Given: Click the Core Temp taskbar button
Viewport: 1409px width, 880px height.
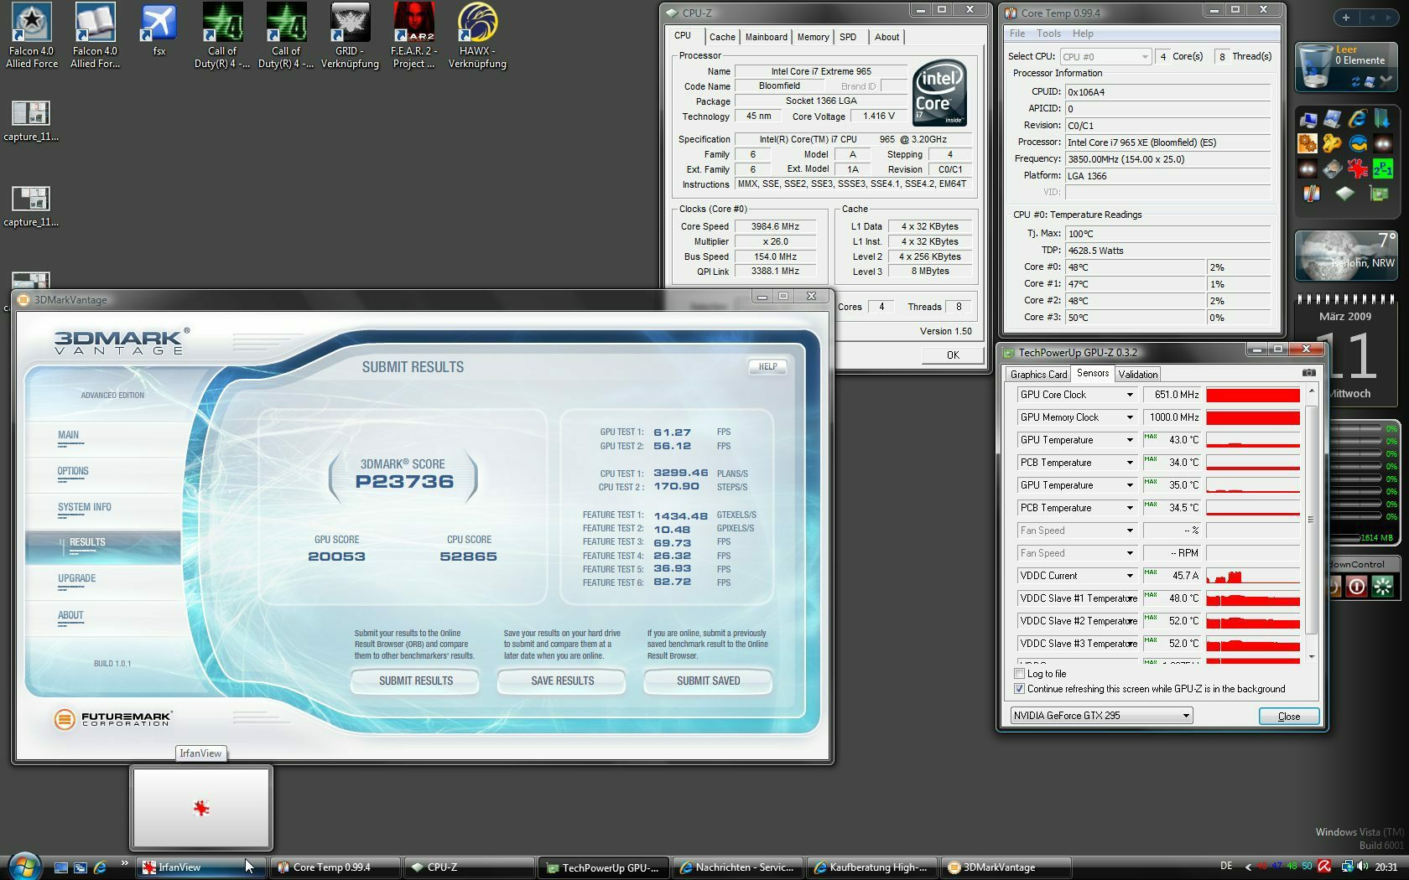Looking at the screenshot, I should point(335,867).
